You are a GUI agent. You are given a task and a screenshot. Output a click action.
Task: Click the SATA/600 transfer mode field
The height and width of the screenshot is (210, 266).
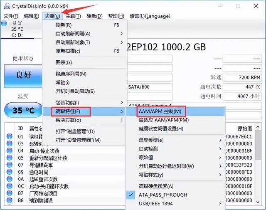pos(150,87)
